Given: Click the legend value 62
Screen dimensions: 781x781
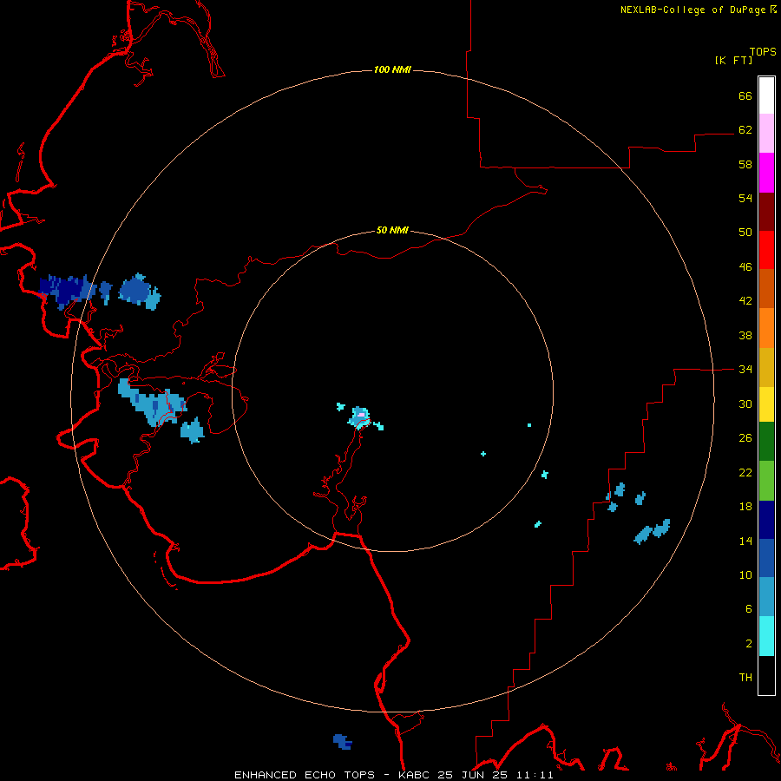Looking at the screenshot, I should tap(745, 130).
